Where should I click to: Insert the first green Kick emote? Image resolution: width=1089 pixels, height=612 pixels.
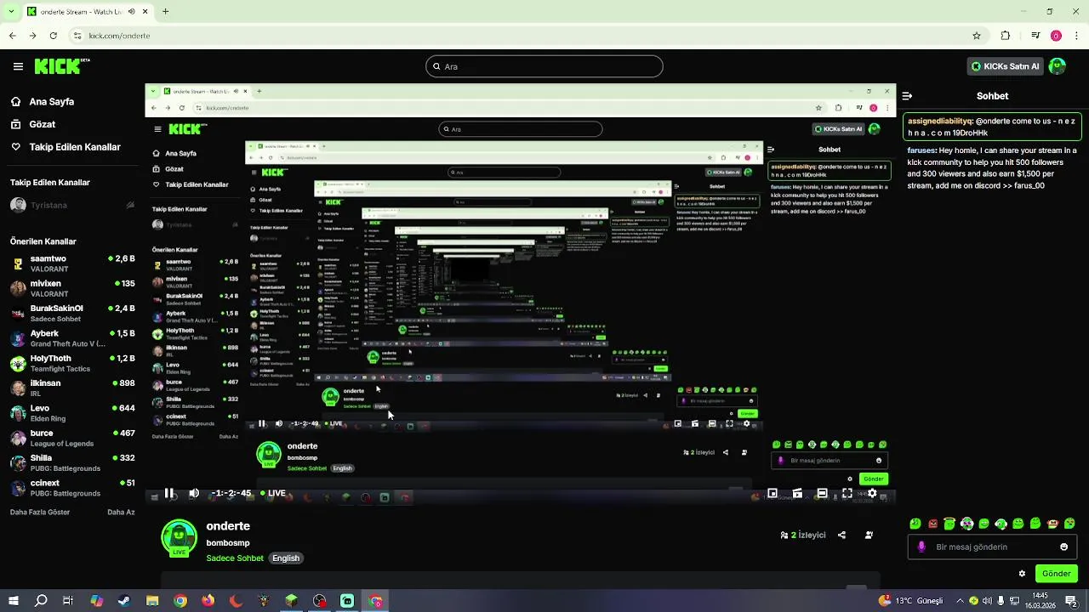point(915,524)
